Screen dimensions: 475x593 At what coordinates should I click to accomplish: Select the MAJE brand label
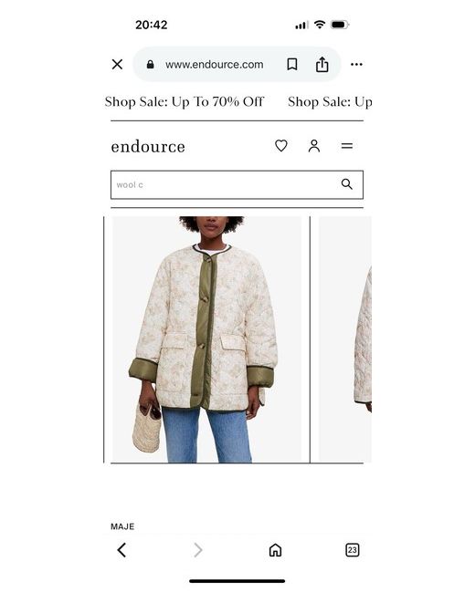click(122, 526)
